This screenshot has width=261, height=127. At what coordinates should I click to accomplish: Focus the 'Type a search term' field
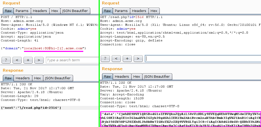coord(72,60)
